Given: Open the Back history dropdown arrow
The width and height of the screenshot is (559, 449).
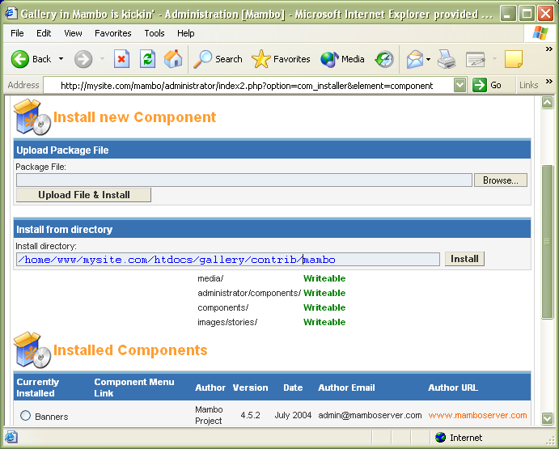Looking at the screenshot, I should (61, 59).
